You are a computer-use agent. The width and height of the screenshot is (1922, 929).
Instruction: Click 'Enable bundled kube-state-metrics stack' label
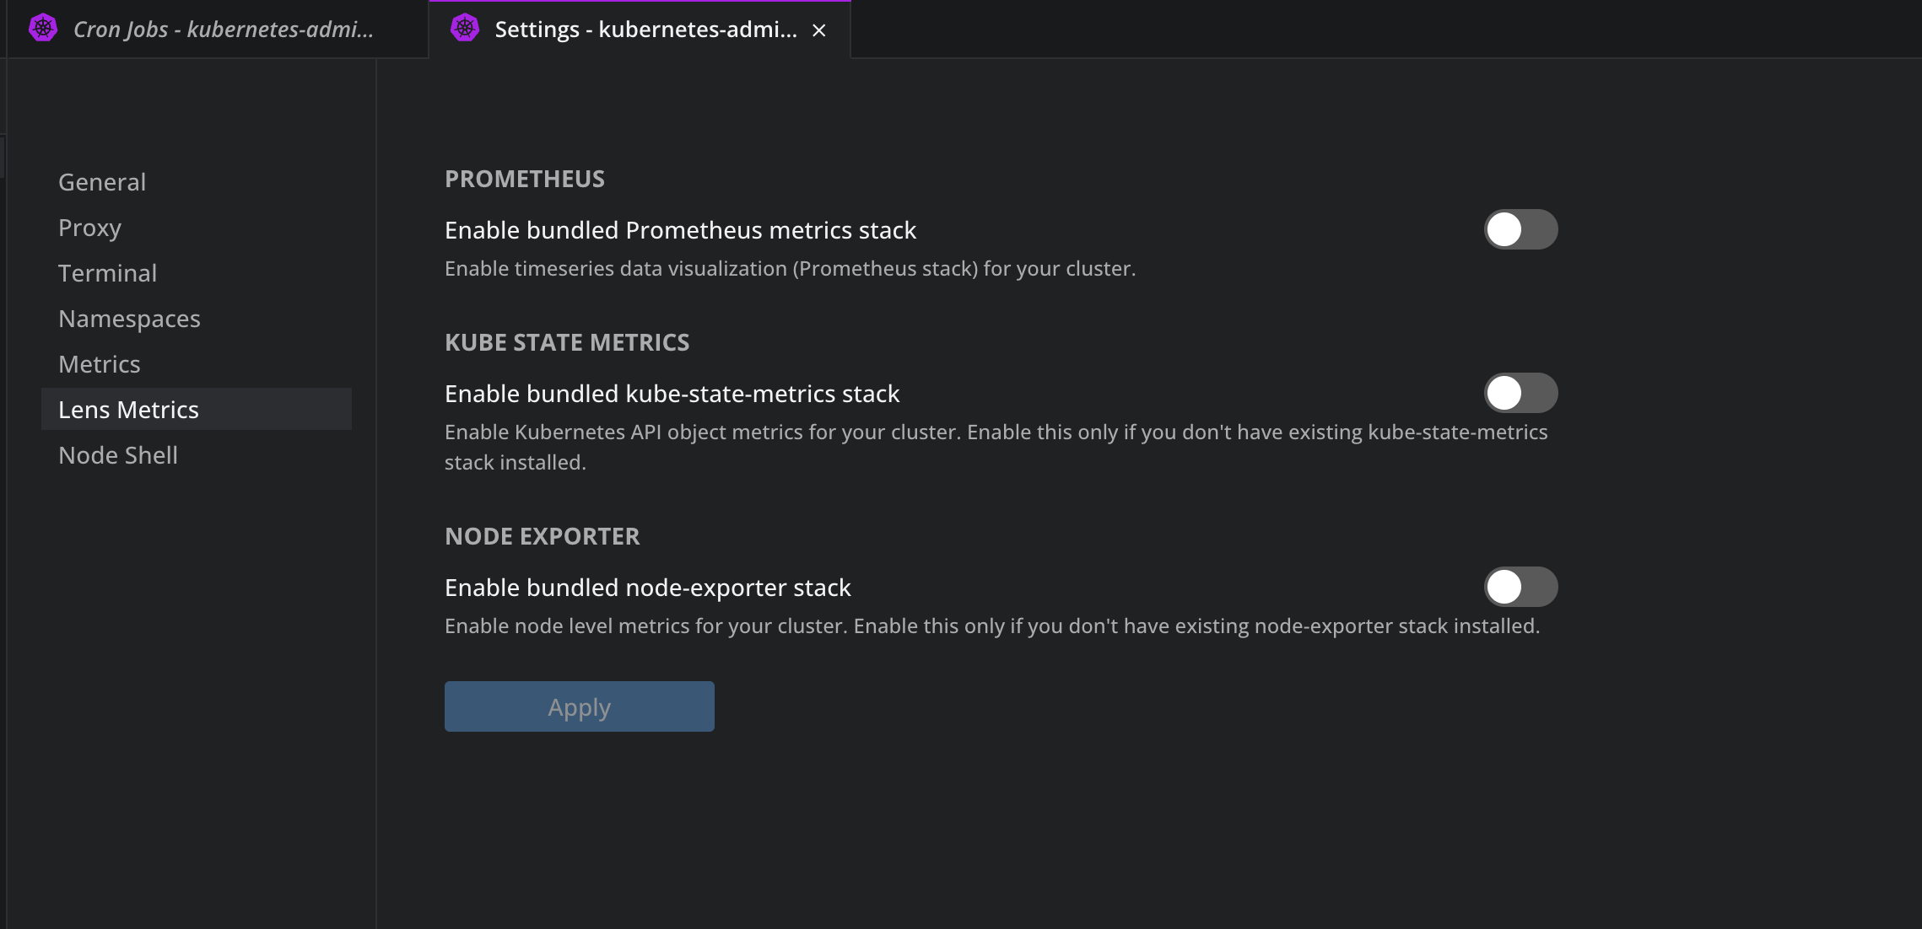pyautogui.click(x=672, y=394)
